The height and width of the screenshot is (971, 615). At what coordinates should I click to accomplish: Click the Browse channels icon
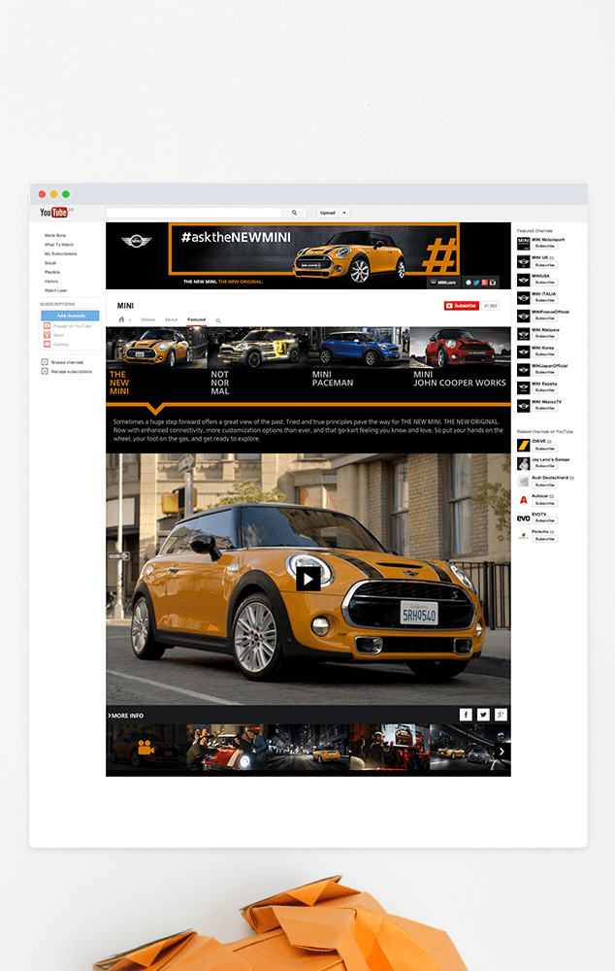pyautogui.click(x=45, y=361)
